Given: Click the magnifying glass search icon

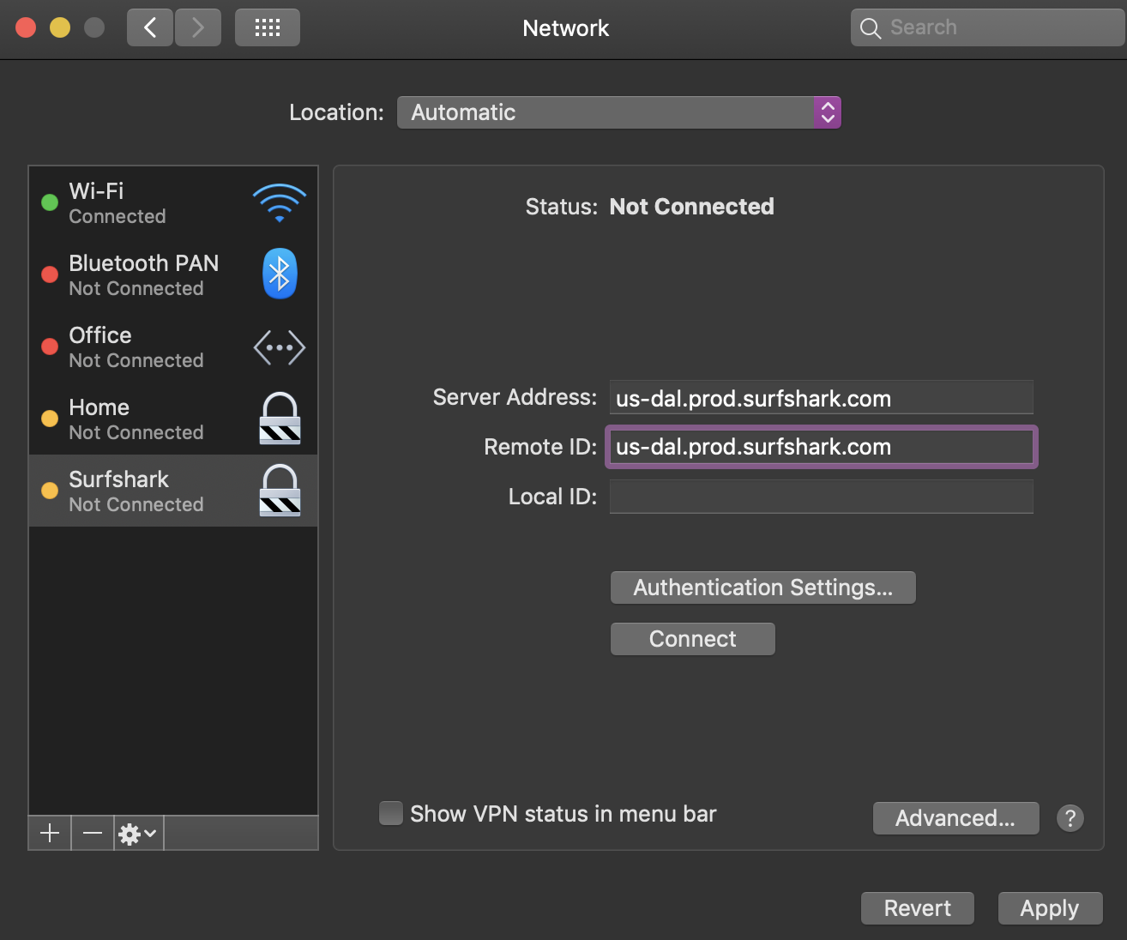Looking at the screenshot, I should click(x=871, y=28).
